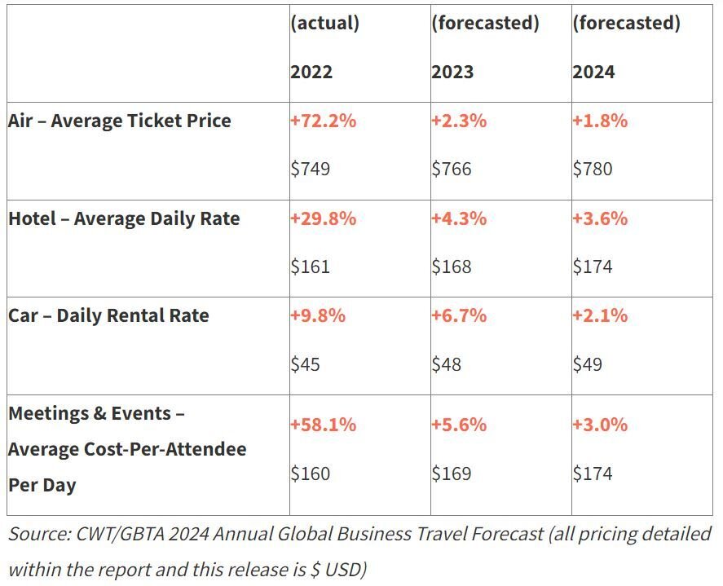The height and width of the screenshot is (586, 723).
Task: Click the 2022 column header
Action: 324,47
